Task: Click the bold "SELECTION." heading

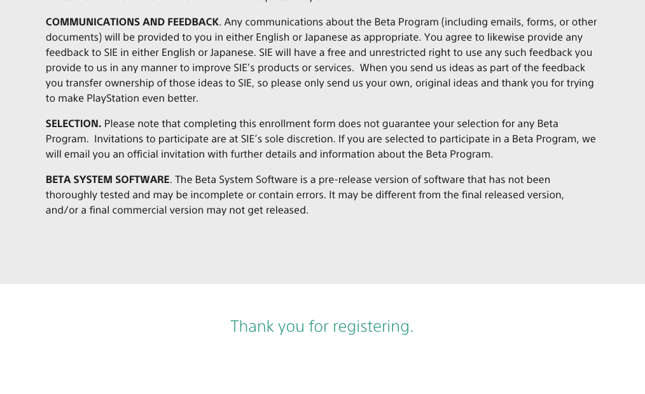Action: tap(73, 124)
